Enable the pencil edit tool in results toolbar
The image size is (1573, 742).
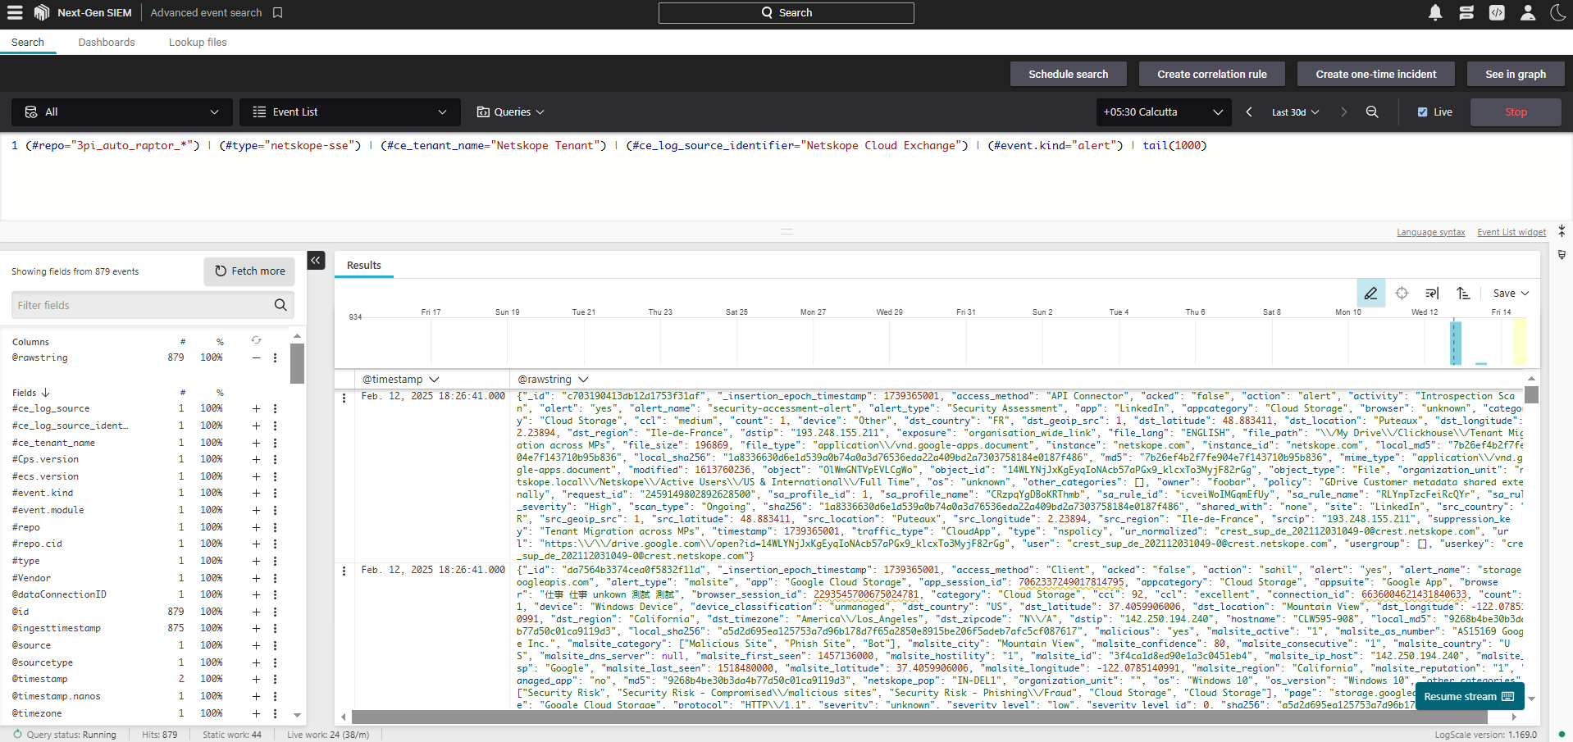pos(1370,293)
